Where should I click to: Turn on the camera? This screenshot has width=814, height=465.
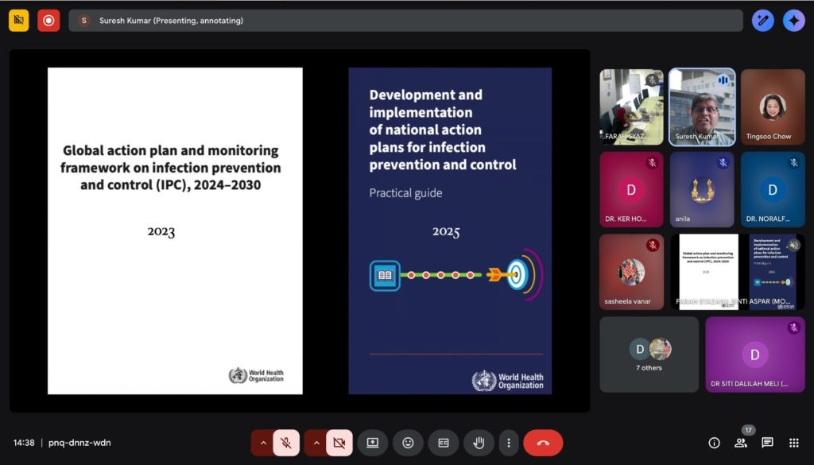click(x=339, y=443)
